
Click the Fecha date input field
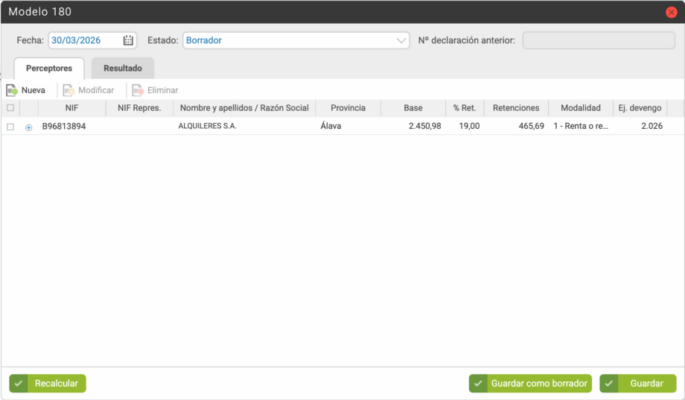tap(83, 40)
